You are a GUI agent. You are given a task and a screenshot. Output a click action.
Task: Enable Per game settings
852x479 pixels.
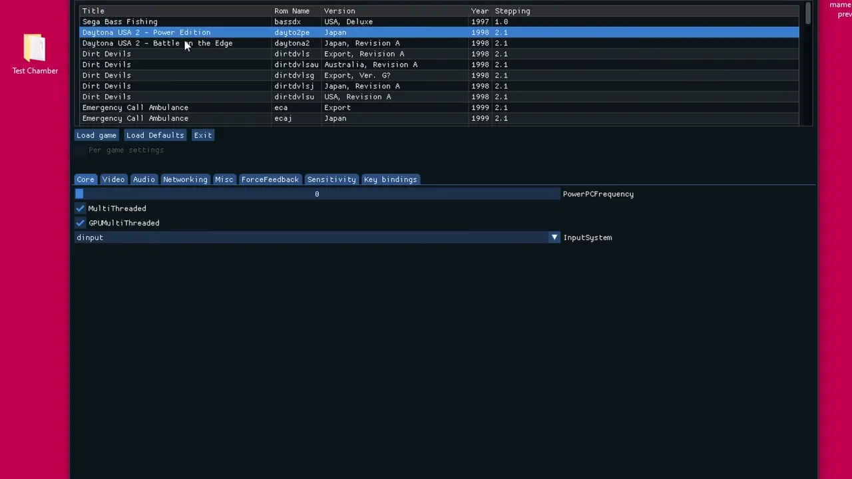point(81,150)
